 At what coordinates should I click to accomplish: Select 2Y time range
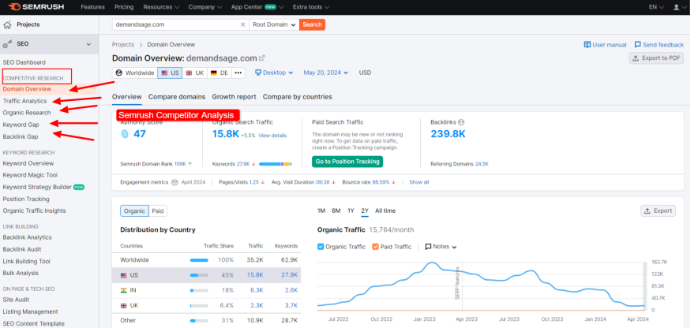365,211
